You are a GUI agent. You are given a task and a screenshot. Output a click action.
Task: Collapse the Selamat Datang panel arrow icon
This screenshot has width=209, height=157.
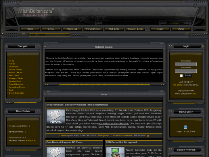[x=45, y=46]
